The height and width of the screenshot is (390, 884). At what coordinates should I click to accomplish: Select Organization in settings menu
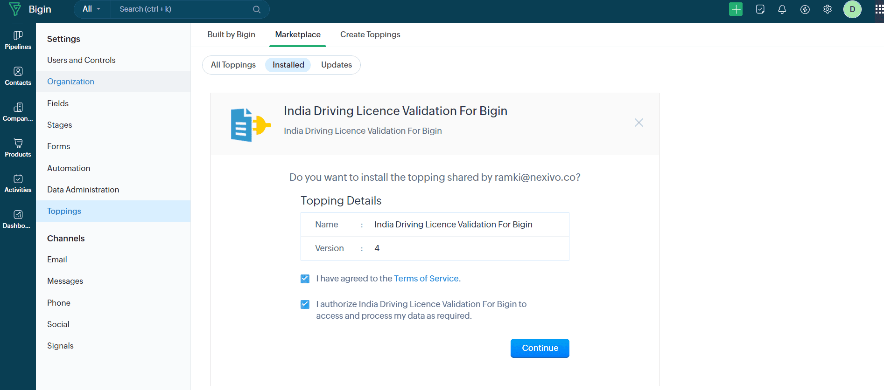113,82
